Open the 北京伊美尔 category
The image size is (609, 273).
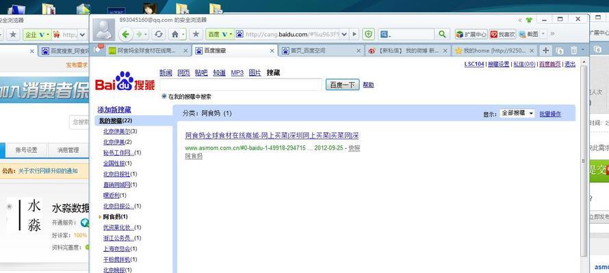[116, 131]
